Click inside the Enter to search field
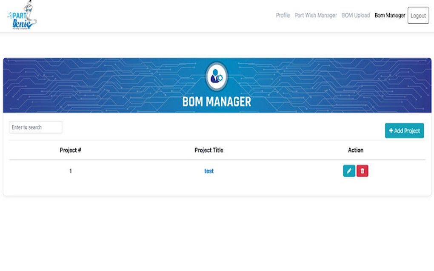434x271 pixels. coord(35,127)
